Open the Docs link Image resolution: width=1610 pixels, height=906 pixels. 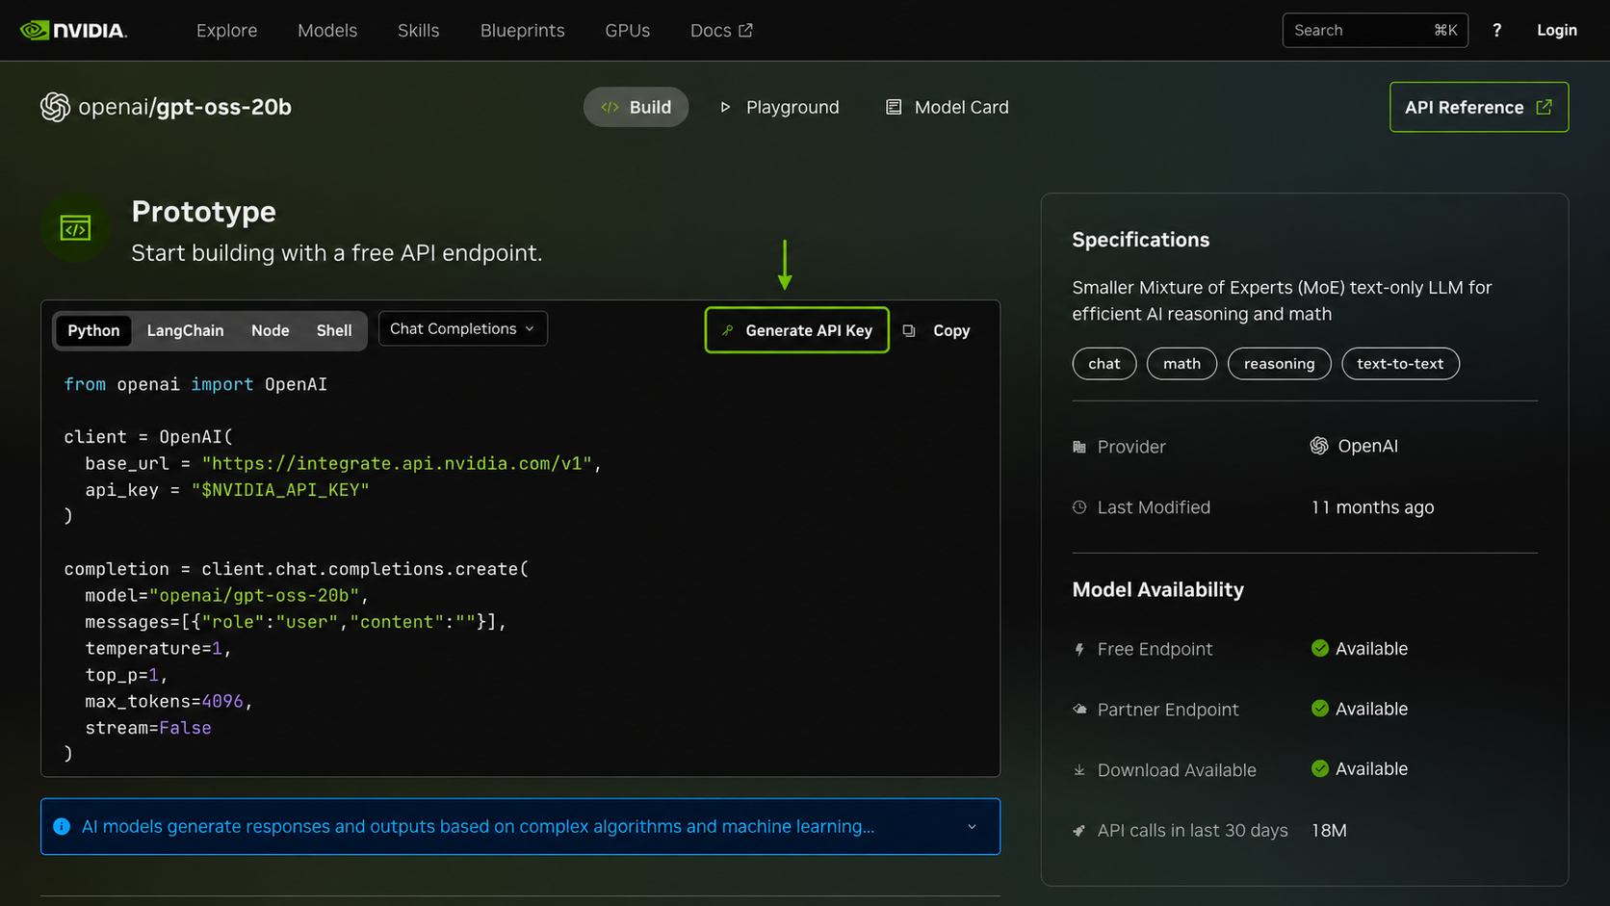click(x=721, y=31)
